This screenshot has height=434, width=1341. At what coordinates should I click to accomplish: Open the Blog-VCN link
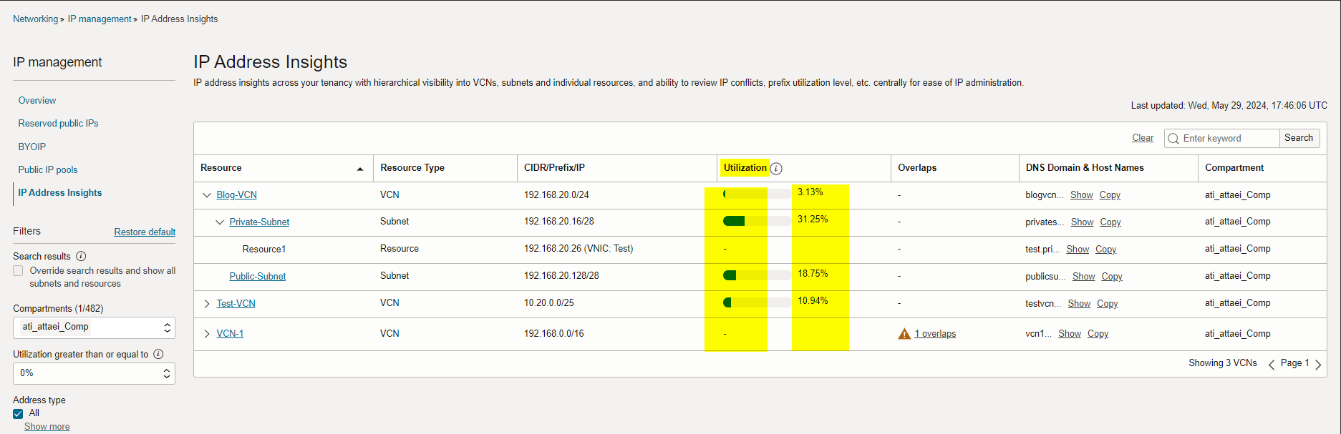[x=236, y=195]
